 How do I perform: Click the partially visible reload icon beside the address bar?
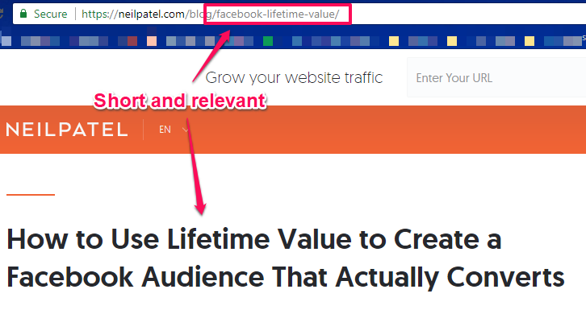pos(2,14)
